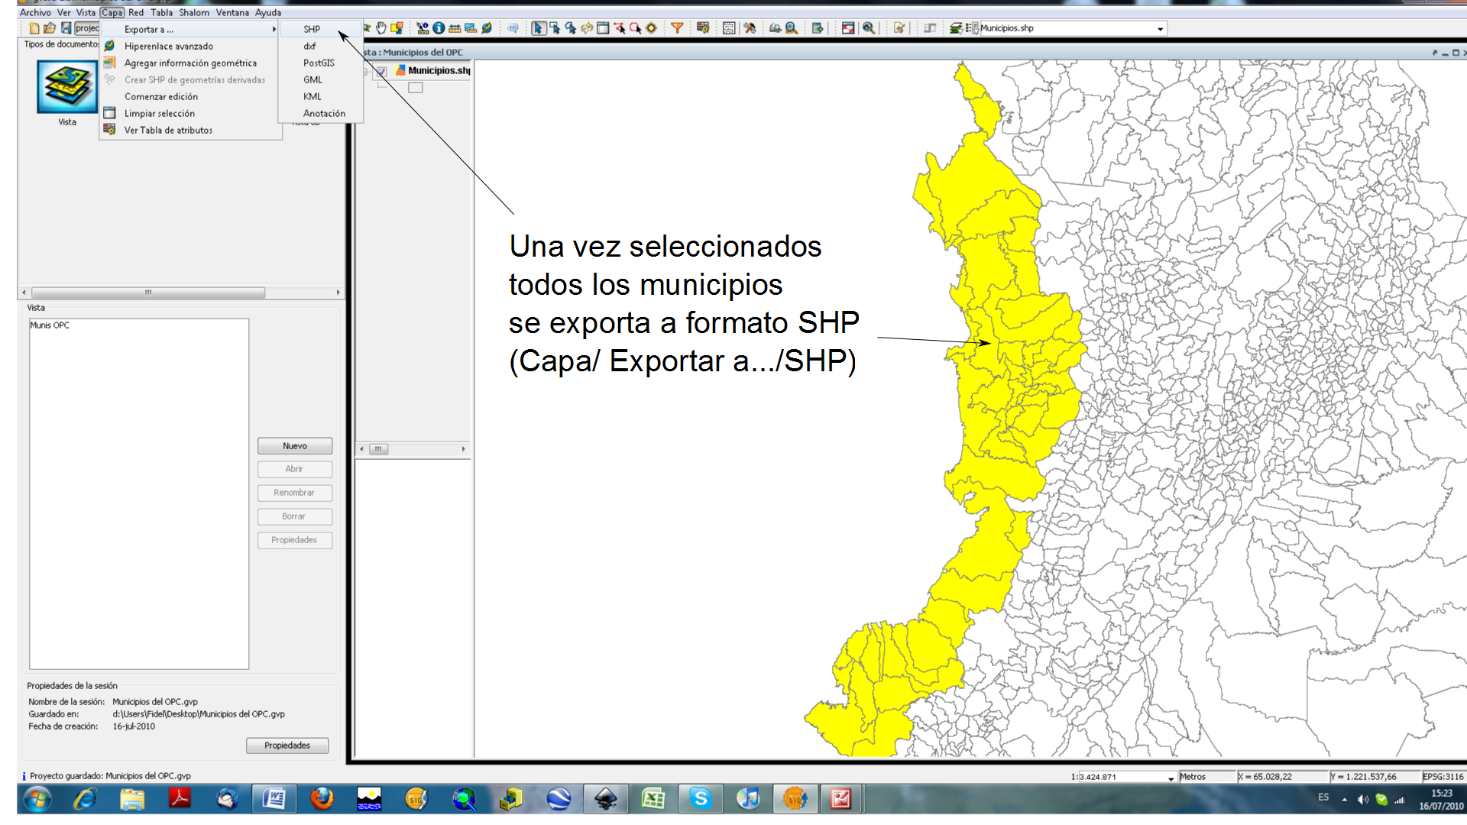Select Munis OPC in view list
This screenshot has width=1467, height=825.
point(50,325)
